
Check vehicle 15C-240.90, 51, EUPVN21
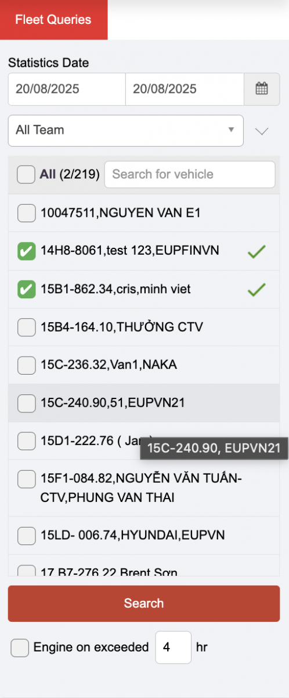pyautogui.click(x=26, y=403)
